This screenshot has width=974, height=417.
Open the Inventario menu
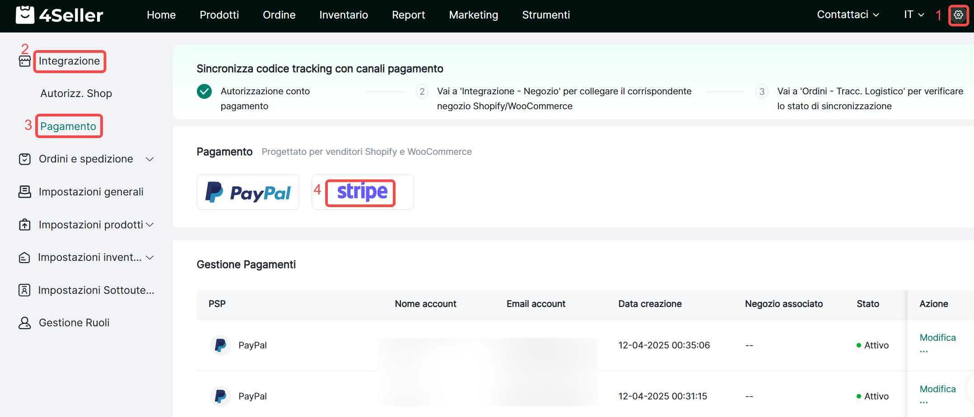(x=343, y=15)
